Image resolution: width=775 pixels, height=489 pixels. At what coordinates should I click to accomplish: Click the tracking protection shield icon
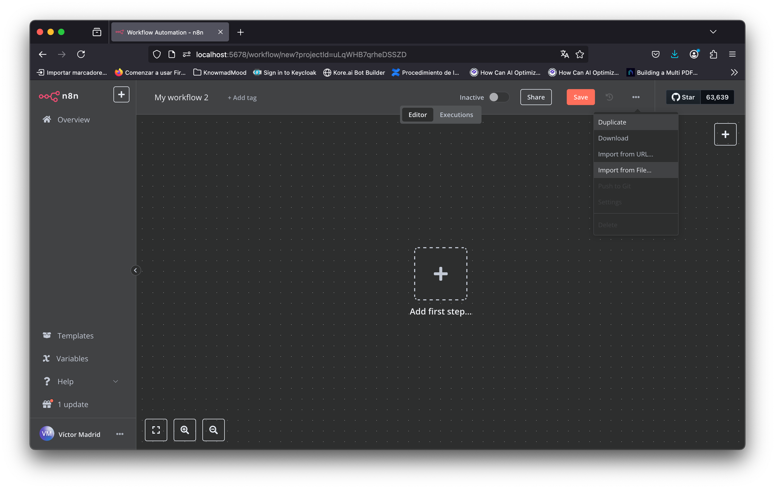(x=157, y=54)
